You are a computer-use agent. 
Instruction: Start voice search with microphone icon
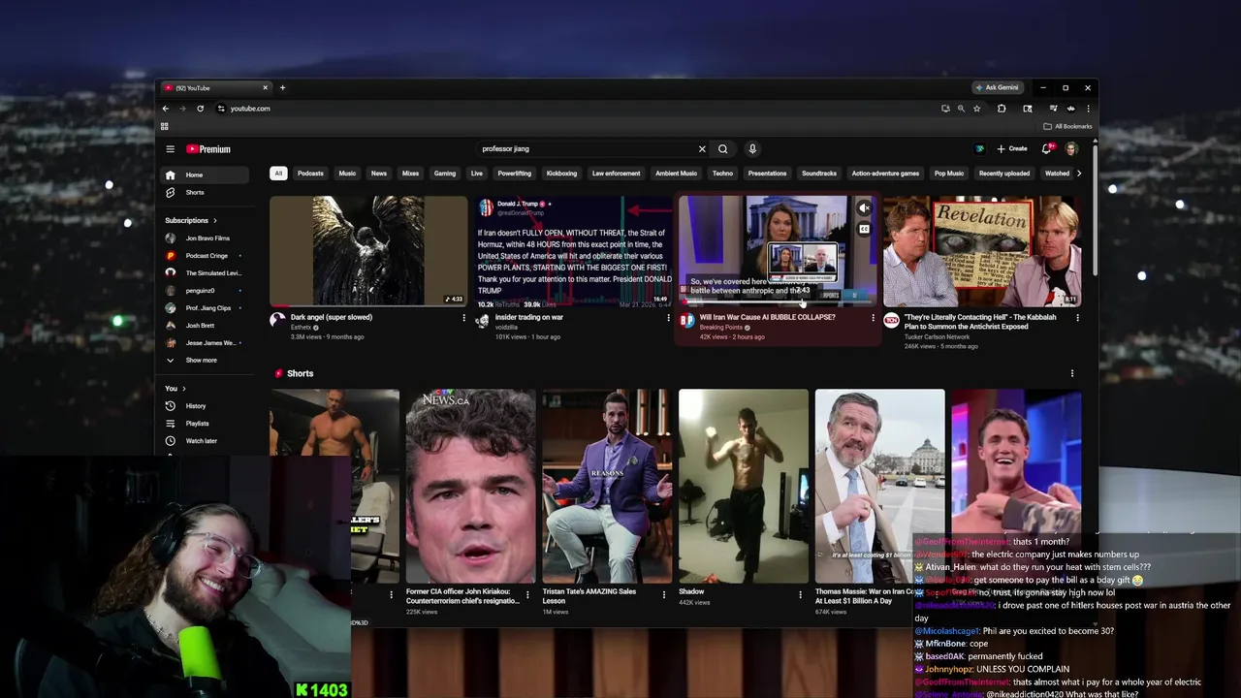point(751,149)
